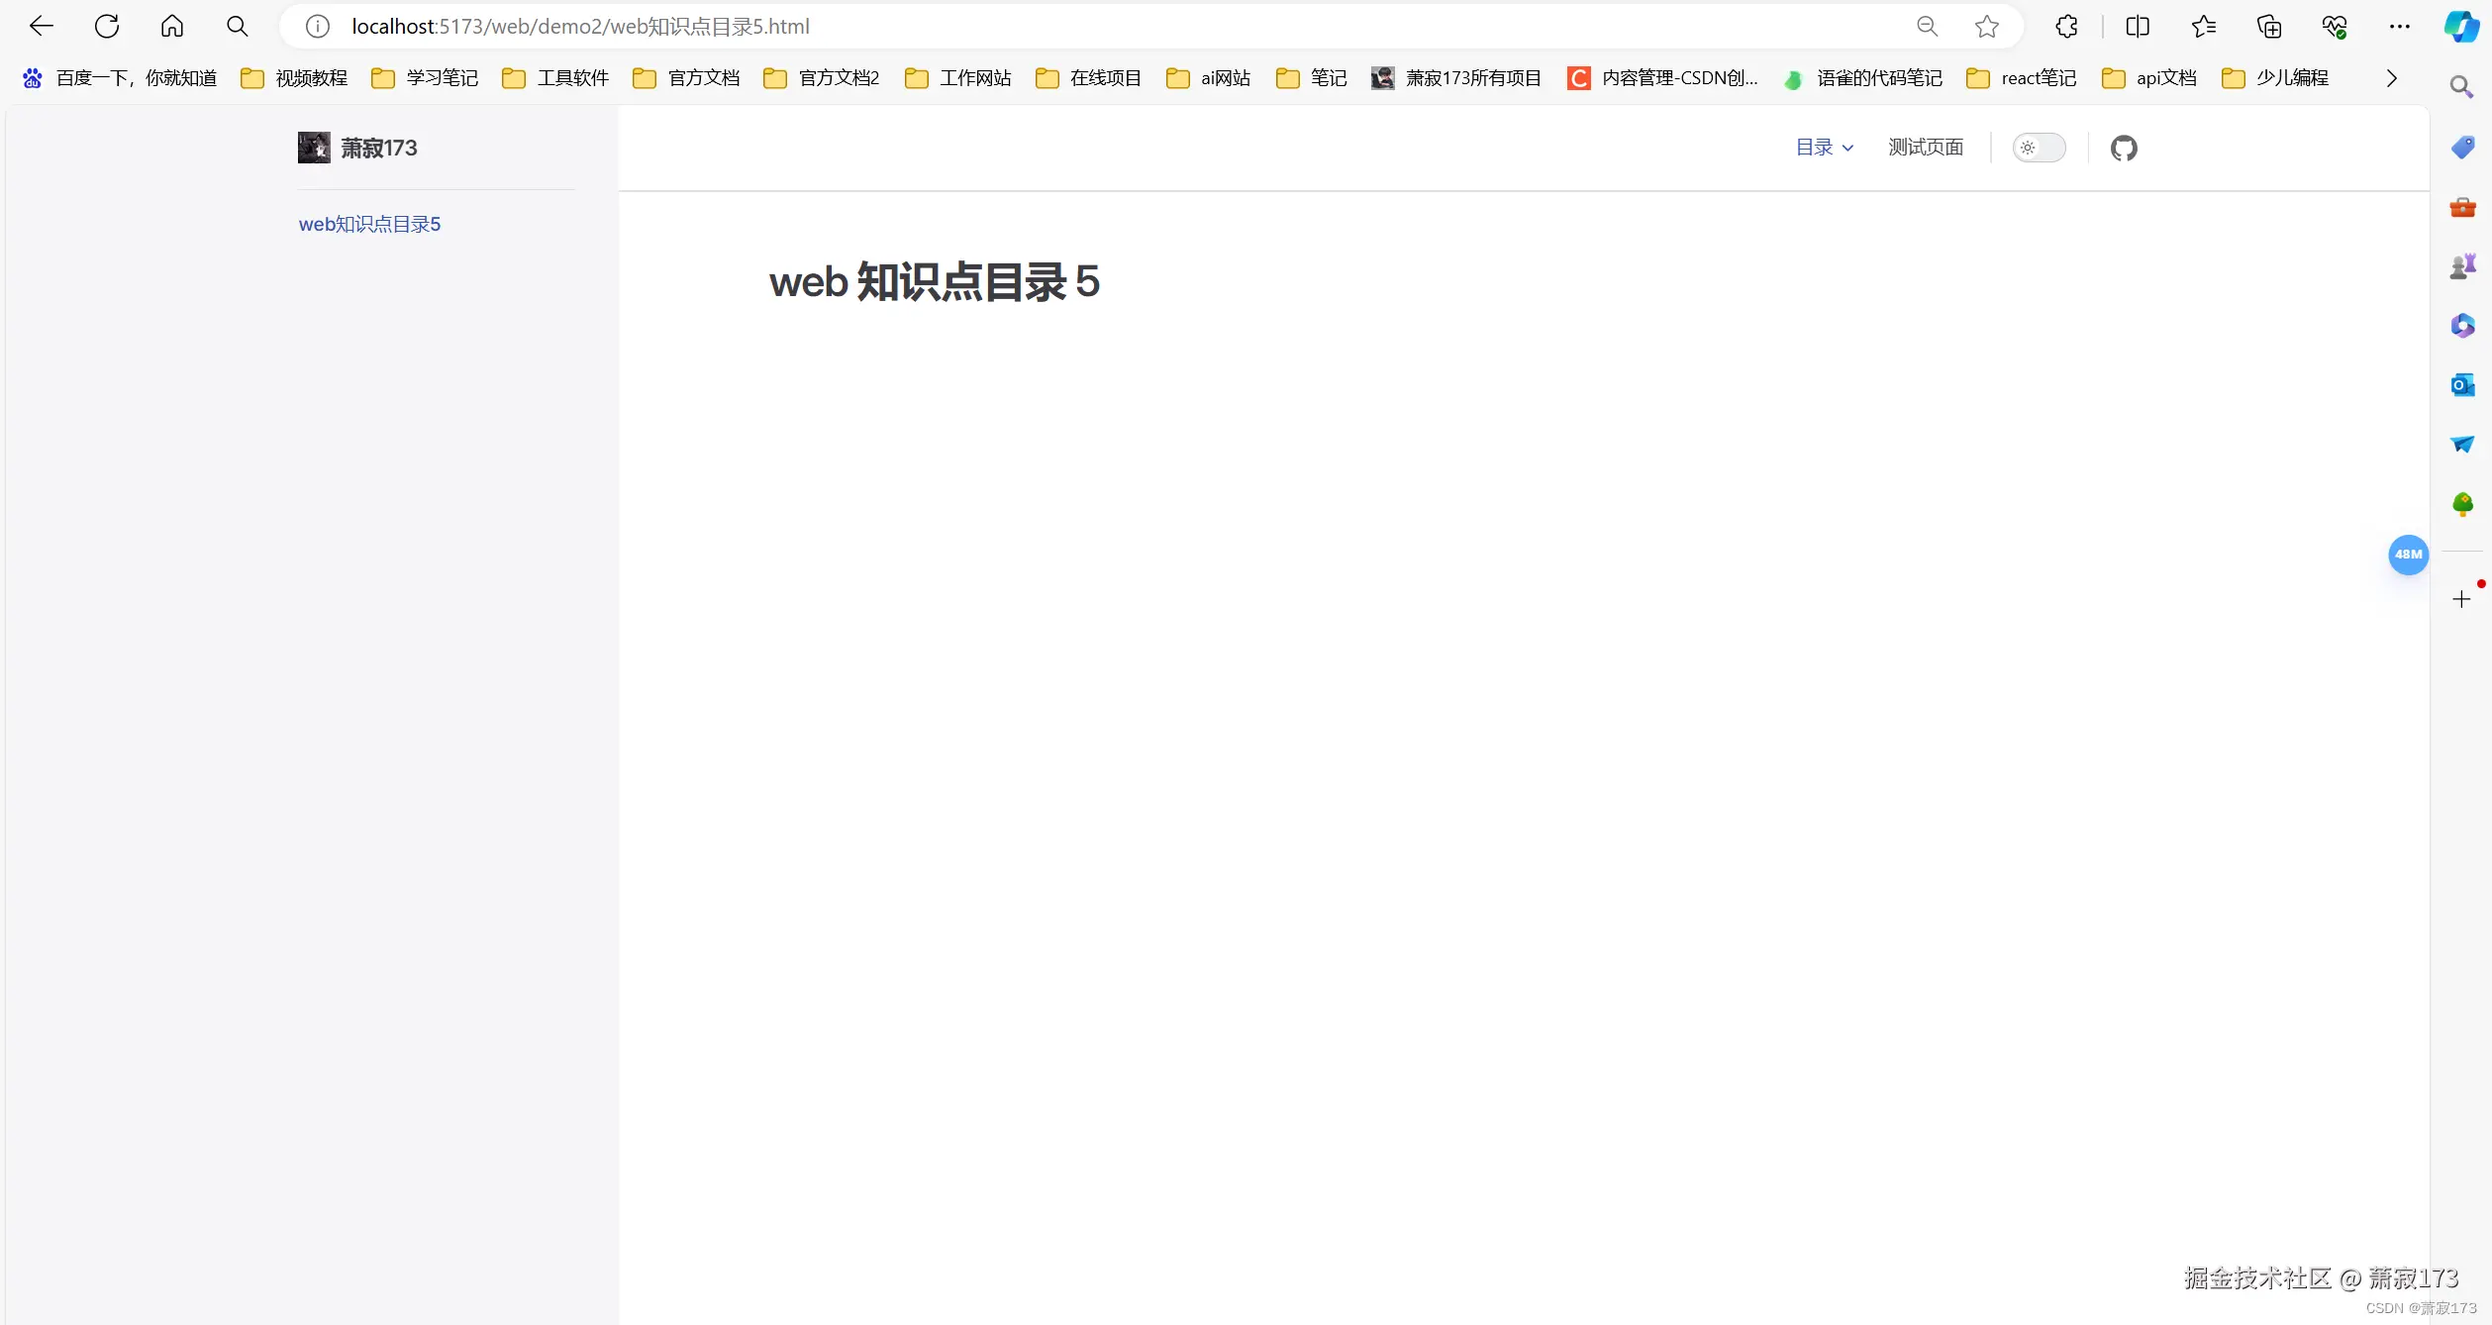Click the 48M memory usage indicator badge
Image resolution: width=2492 pixels, height=1325 pixels.
click(2408, 555)
